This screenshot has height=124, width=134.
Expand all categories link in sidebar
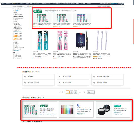[17, 31]
